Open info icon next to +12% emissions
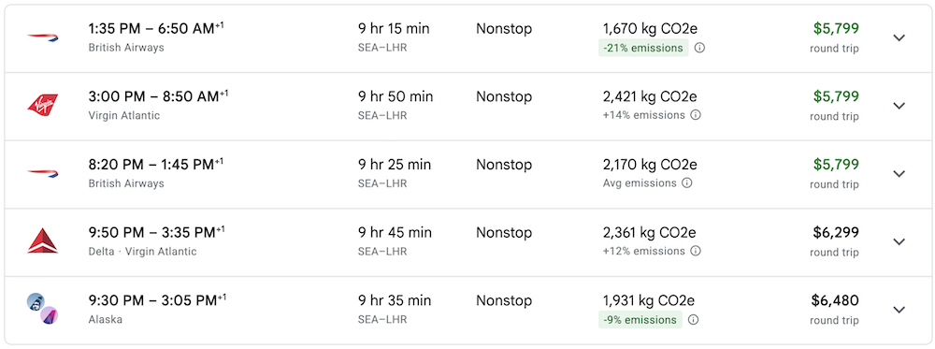The image size is (935, 349). (x=696, y=251)
